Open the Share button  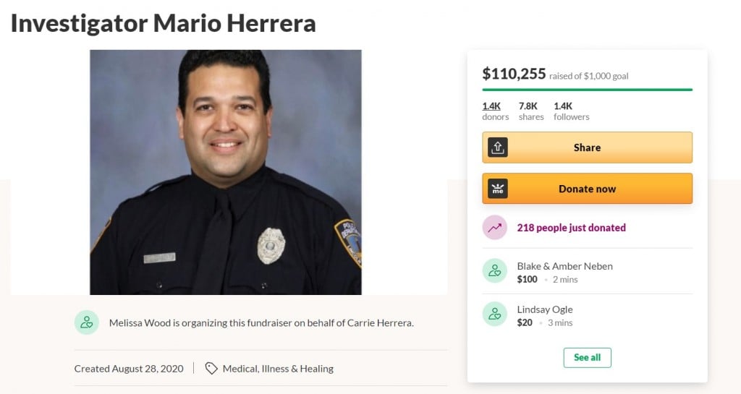588,147
